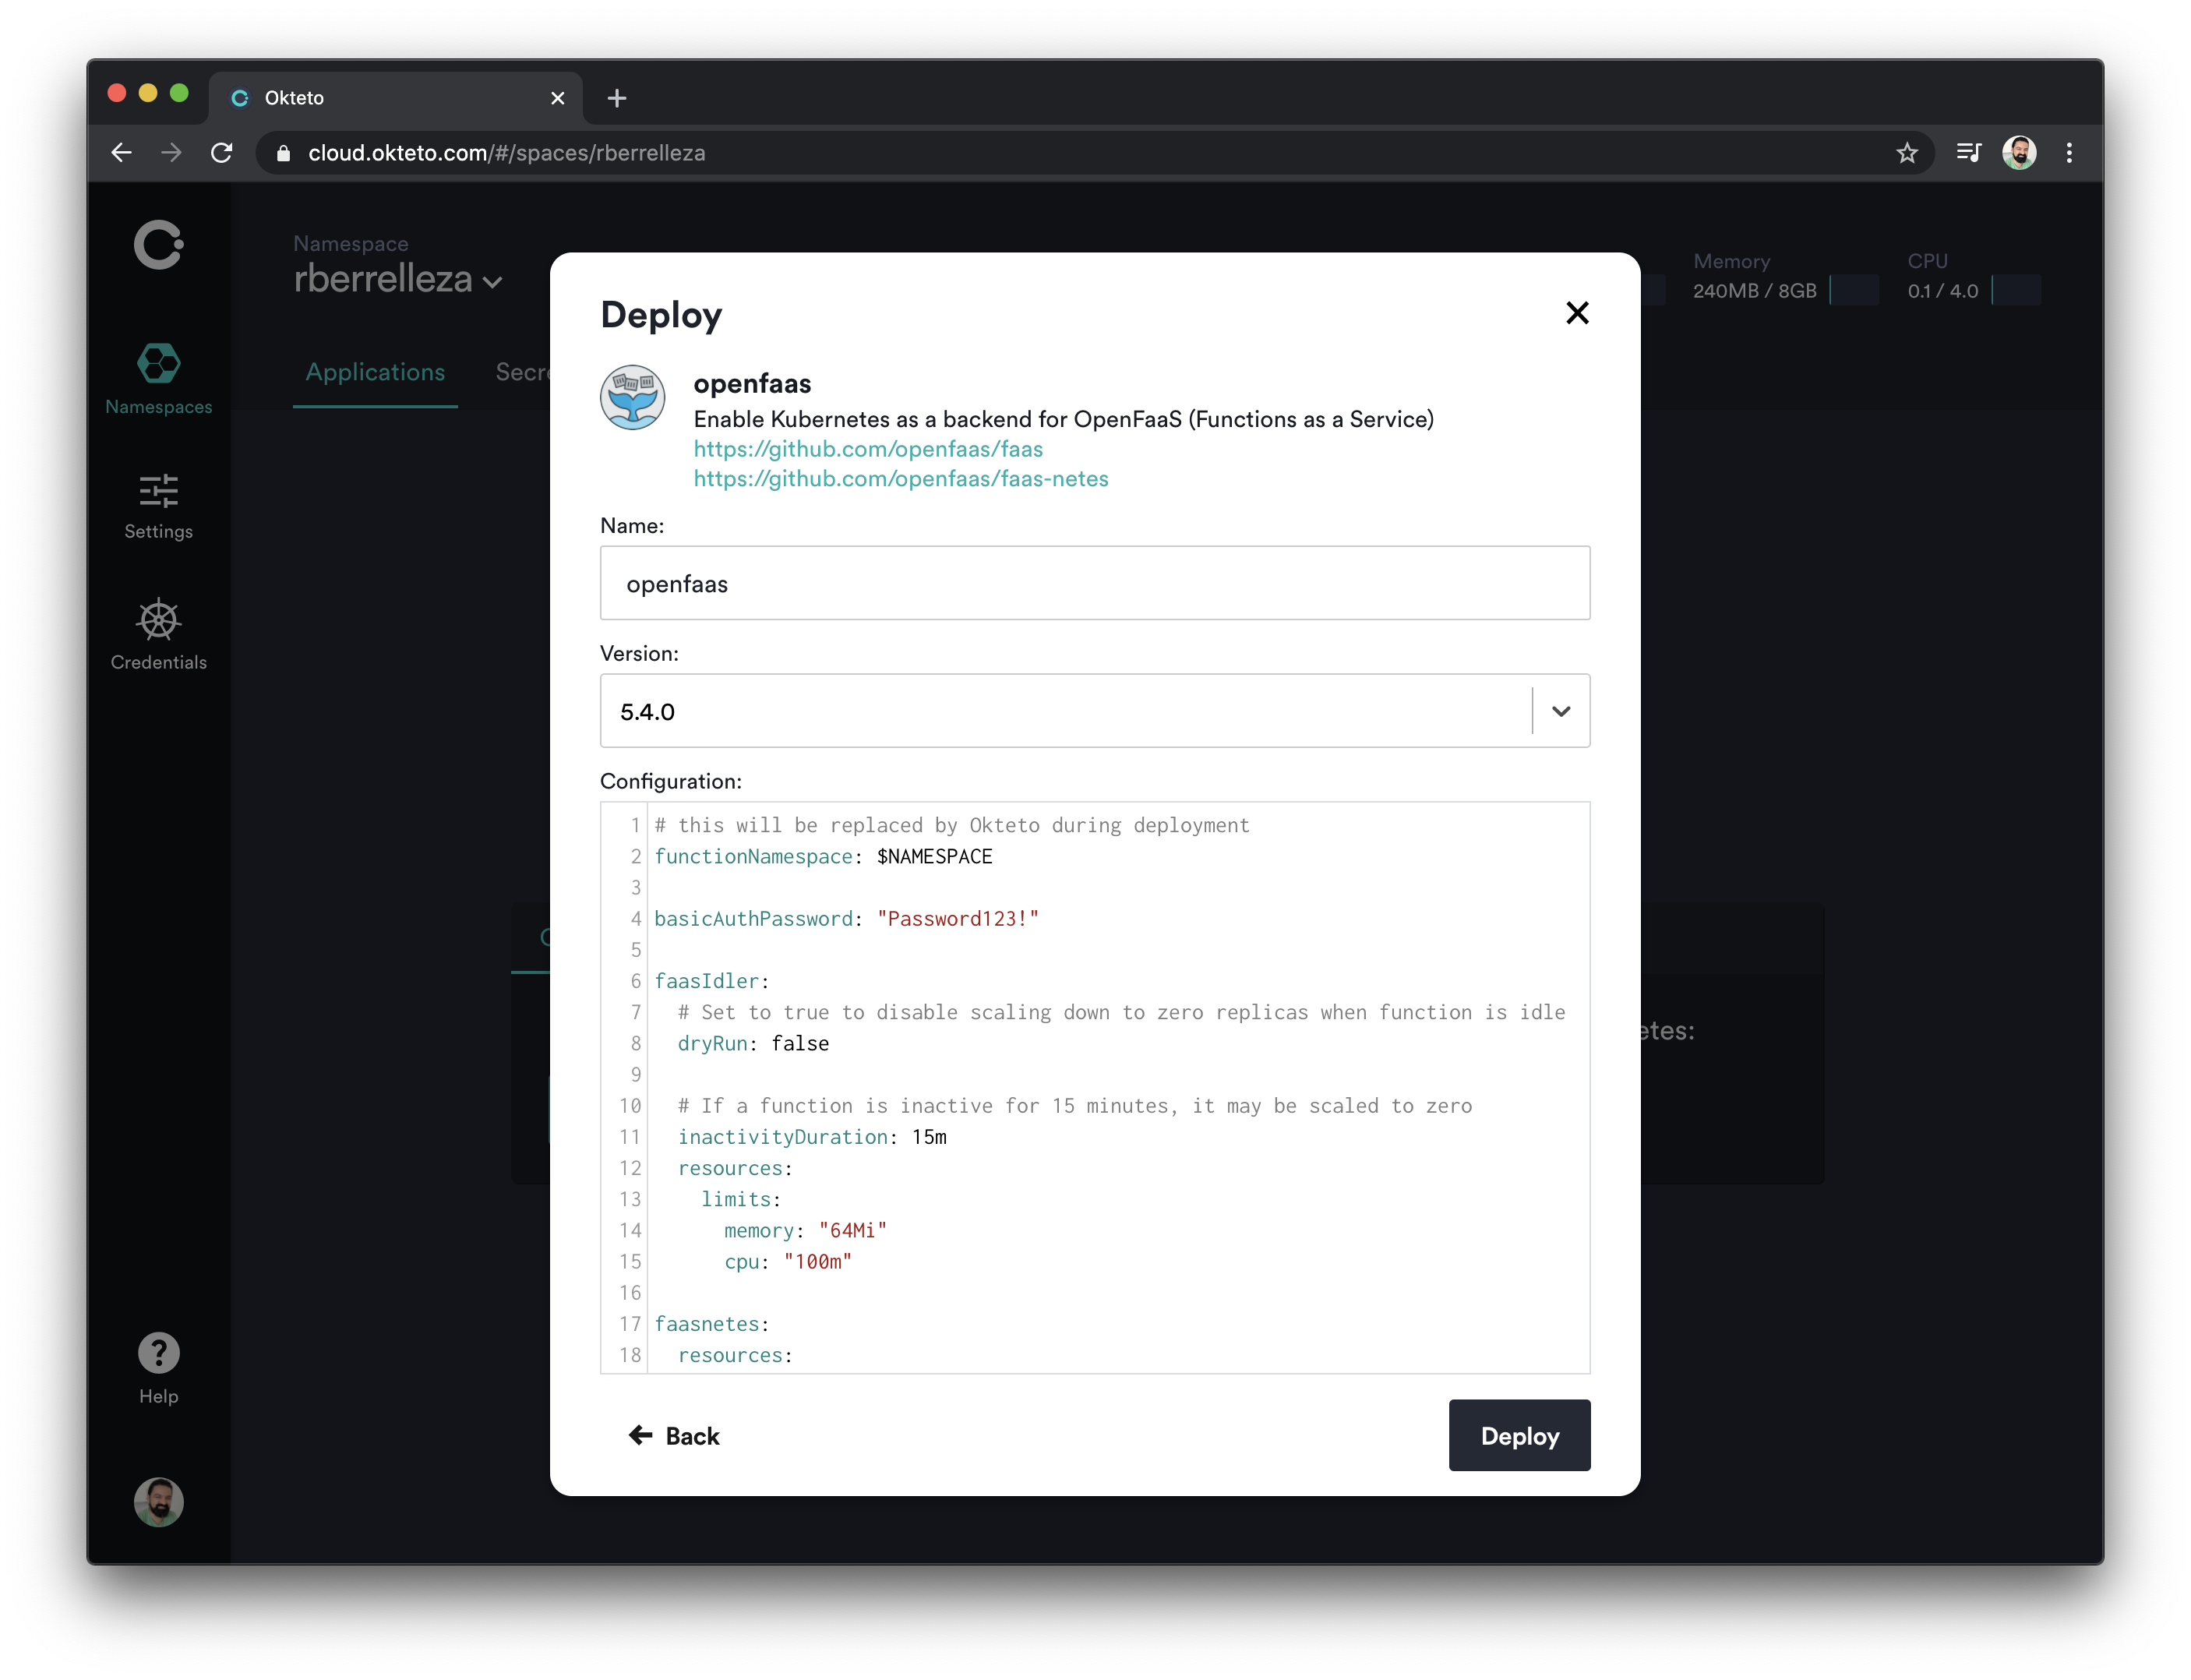
Task: Switch to the Secrets tab
Action: (x=540, y=372)
